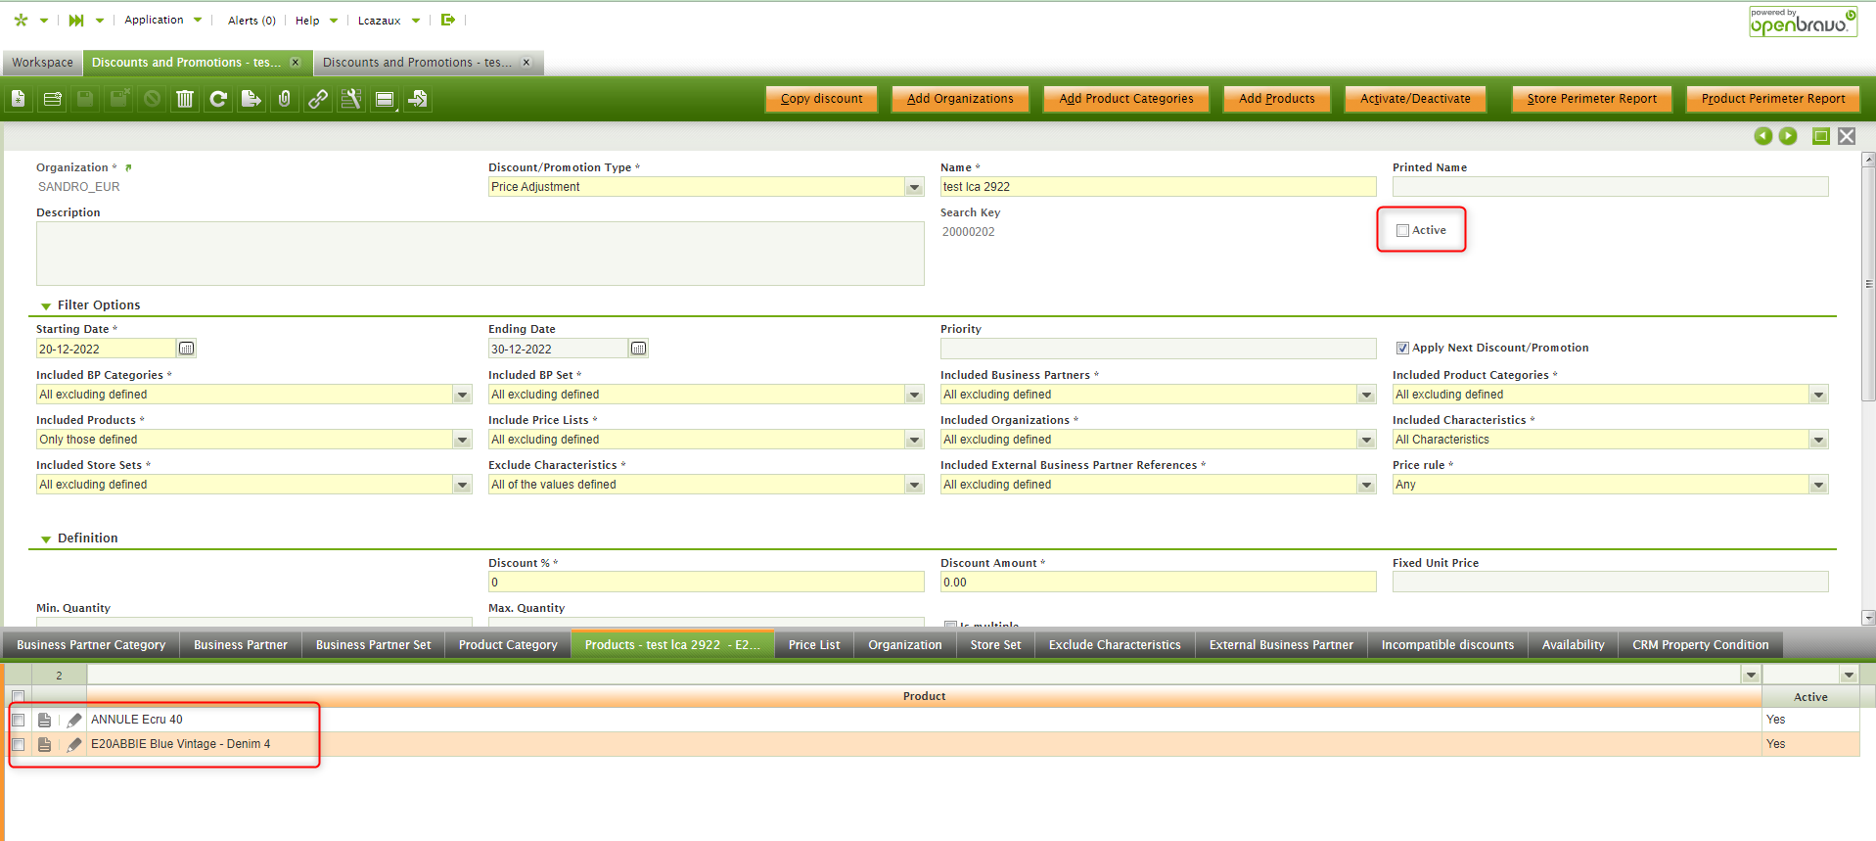Go to next record with green right arrow

point(1788,136)
